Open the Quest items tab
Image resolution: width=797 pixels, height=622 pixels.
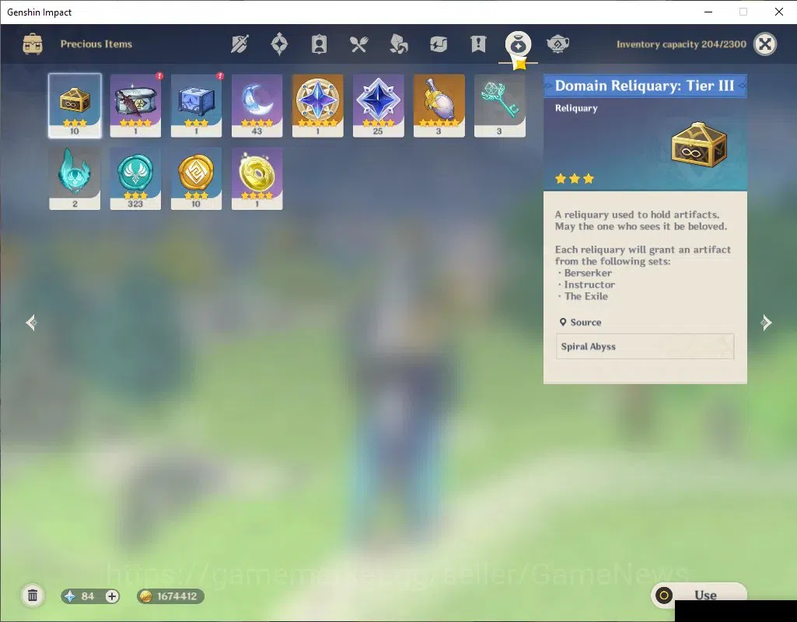tap(478, 44)
